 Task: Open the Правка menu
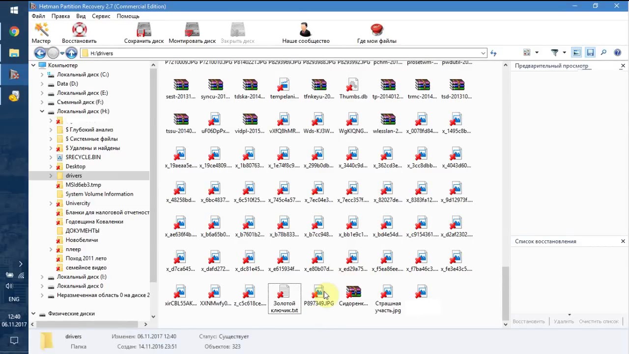(60, 16)
